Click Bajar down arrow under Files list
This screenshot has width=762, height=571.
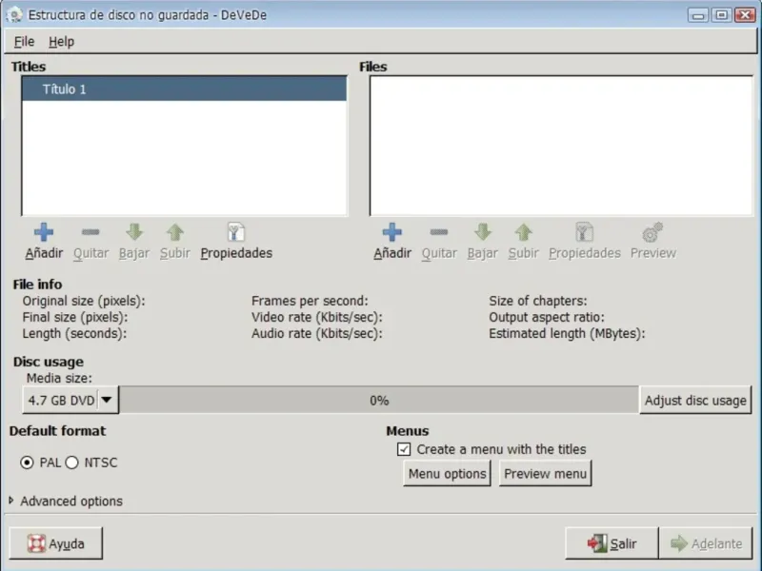483,232
